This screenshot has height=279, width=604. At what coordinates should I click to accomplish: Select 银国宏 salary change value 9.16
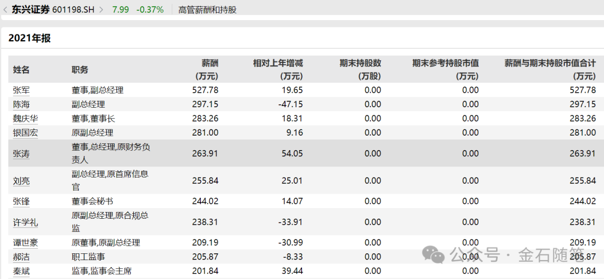(295, 133)
